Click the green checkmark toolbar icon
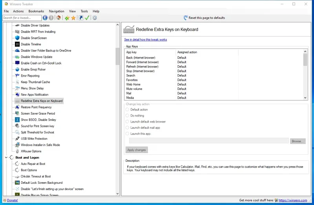This screenshot has height=205, width=314. pos(87,18)
